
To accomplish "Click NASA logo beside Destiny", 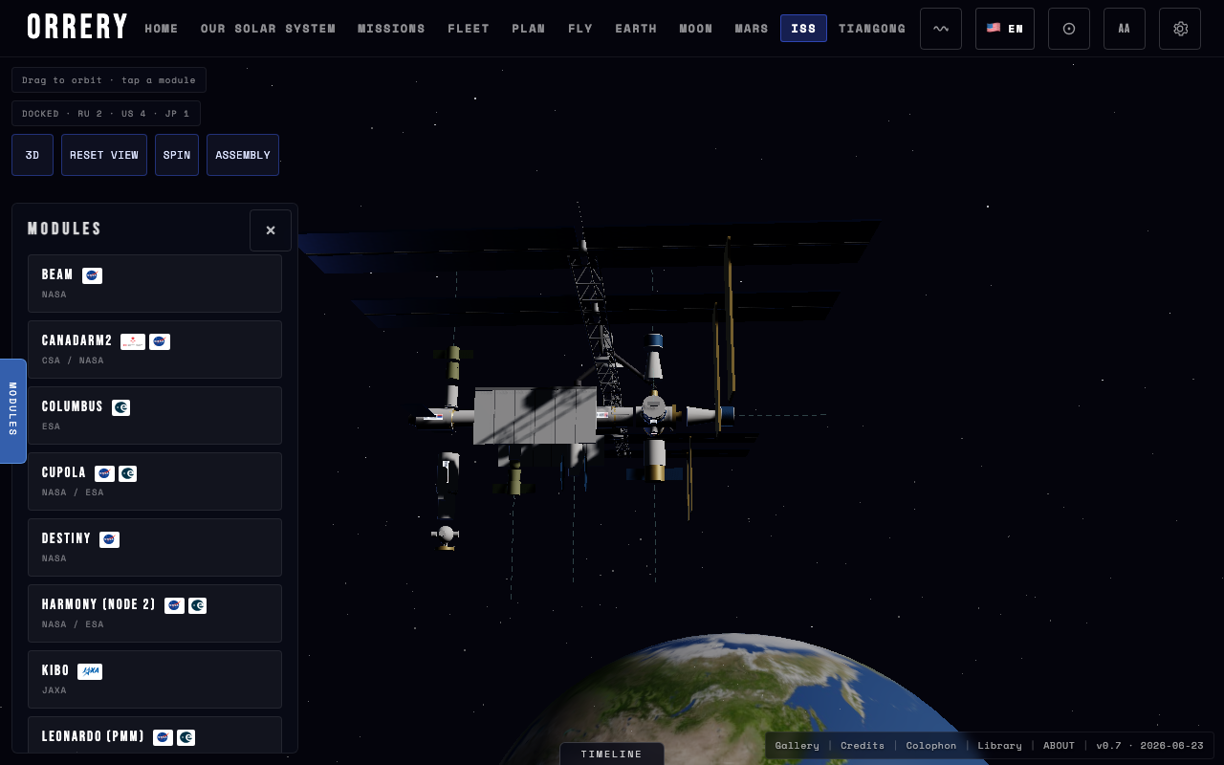I will [x=109, y=539].
